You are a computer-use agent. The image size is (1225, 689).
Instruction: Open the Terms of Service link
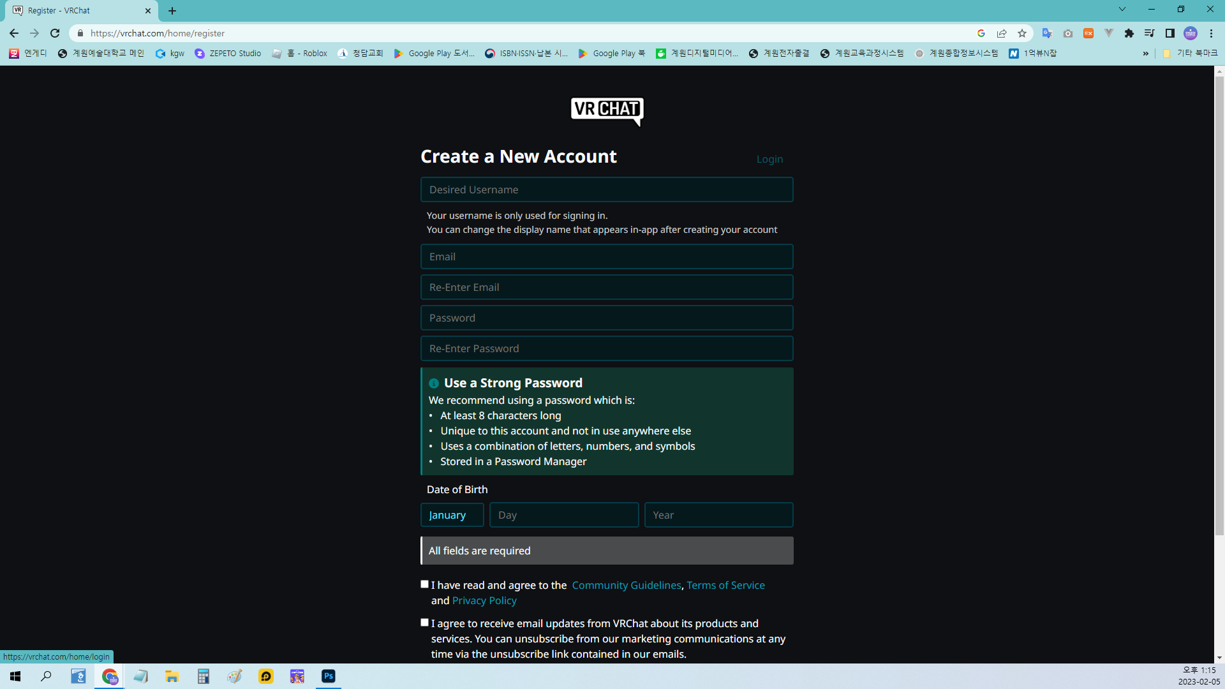[725, 585]
